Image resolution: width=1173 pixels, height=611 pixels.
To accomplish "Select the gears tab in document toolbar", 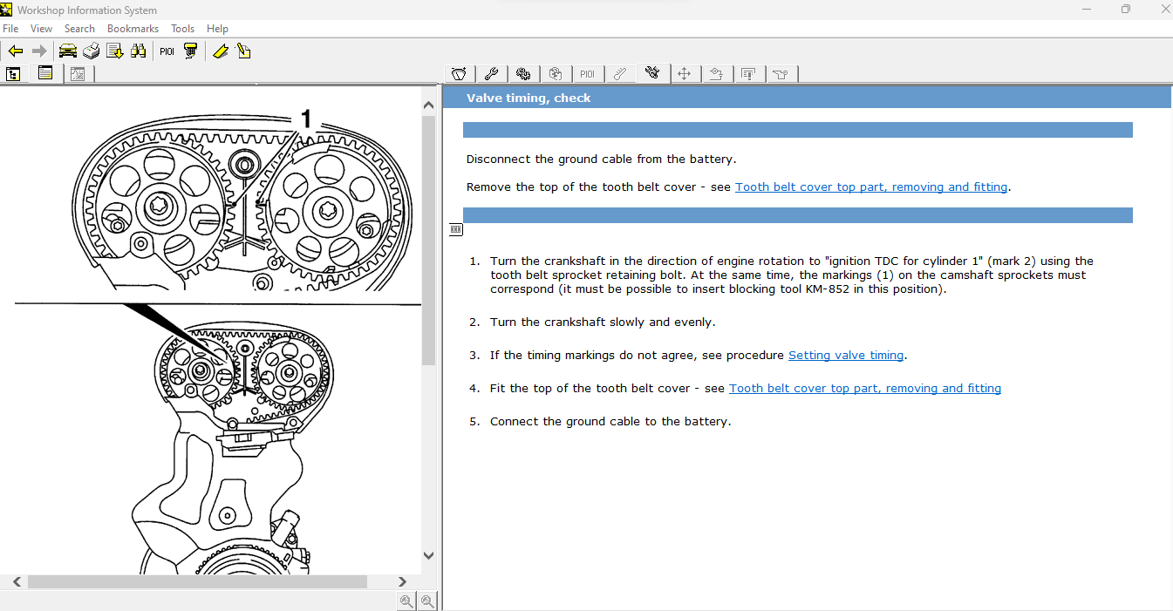I will [523, 74].
